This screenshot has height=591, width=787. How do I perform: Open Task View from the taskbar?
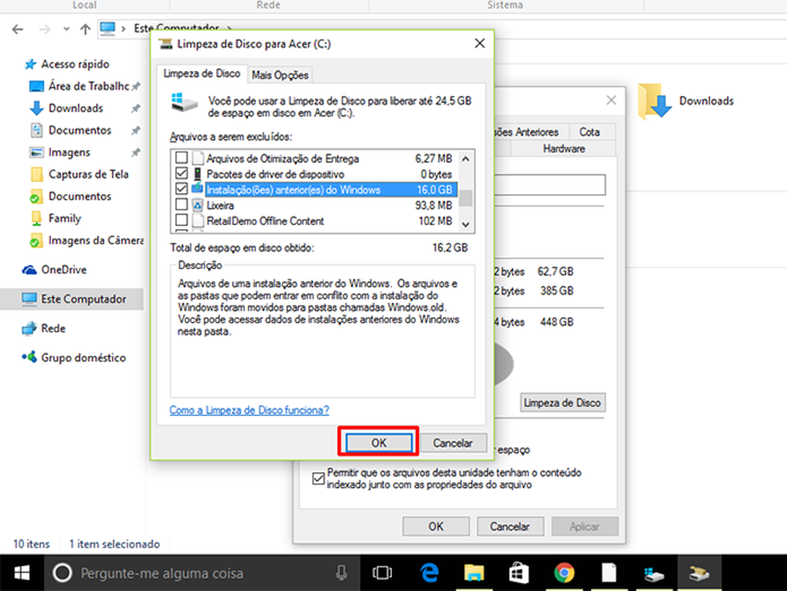(x=382, y=573)
